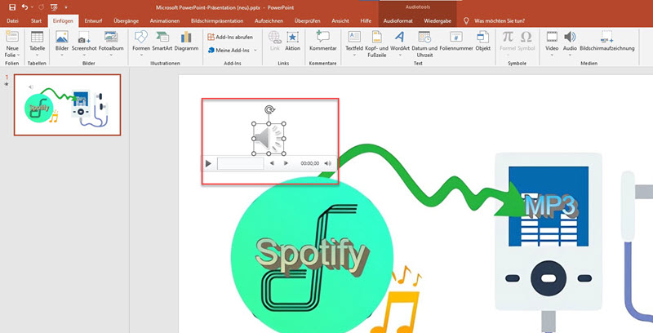Screen dimensions: 653x333
Task: Expand the Formen dropdown arrow
Action: coord(141,55)
